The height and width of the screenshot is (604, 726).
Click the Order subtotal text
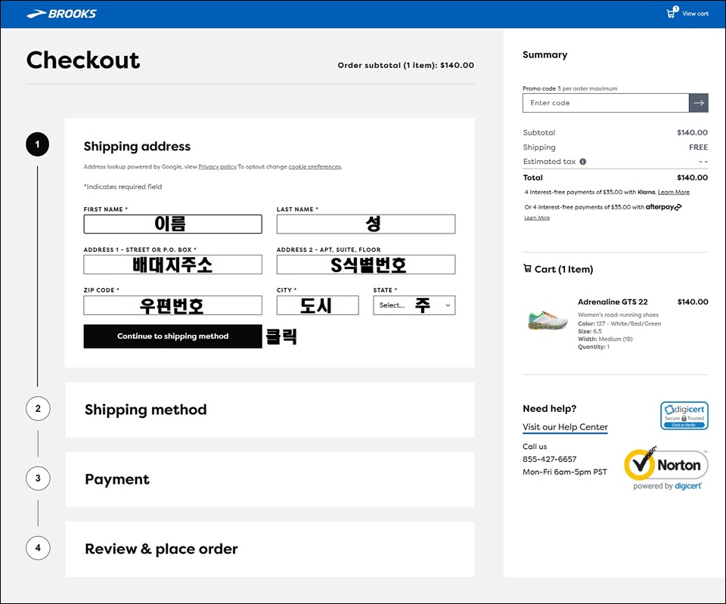pos(405,65)
